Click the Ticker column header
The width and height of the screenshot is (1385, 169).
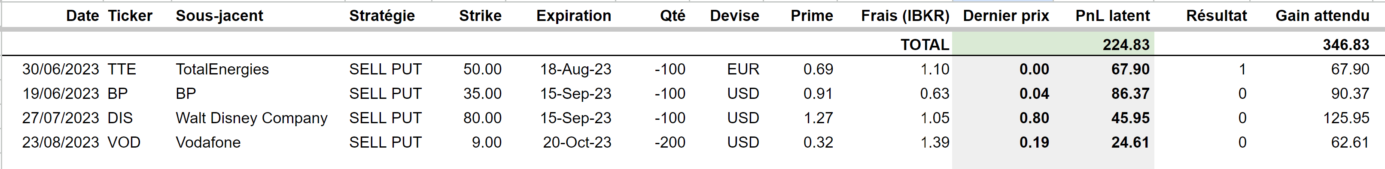pos(130,15)
